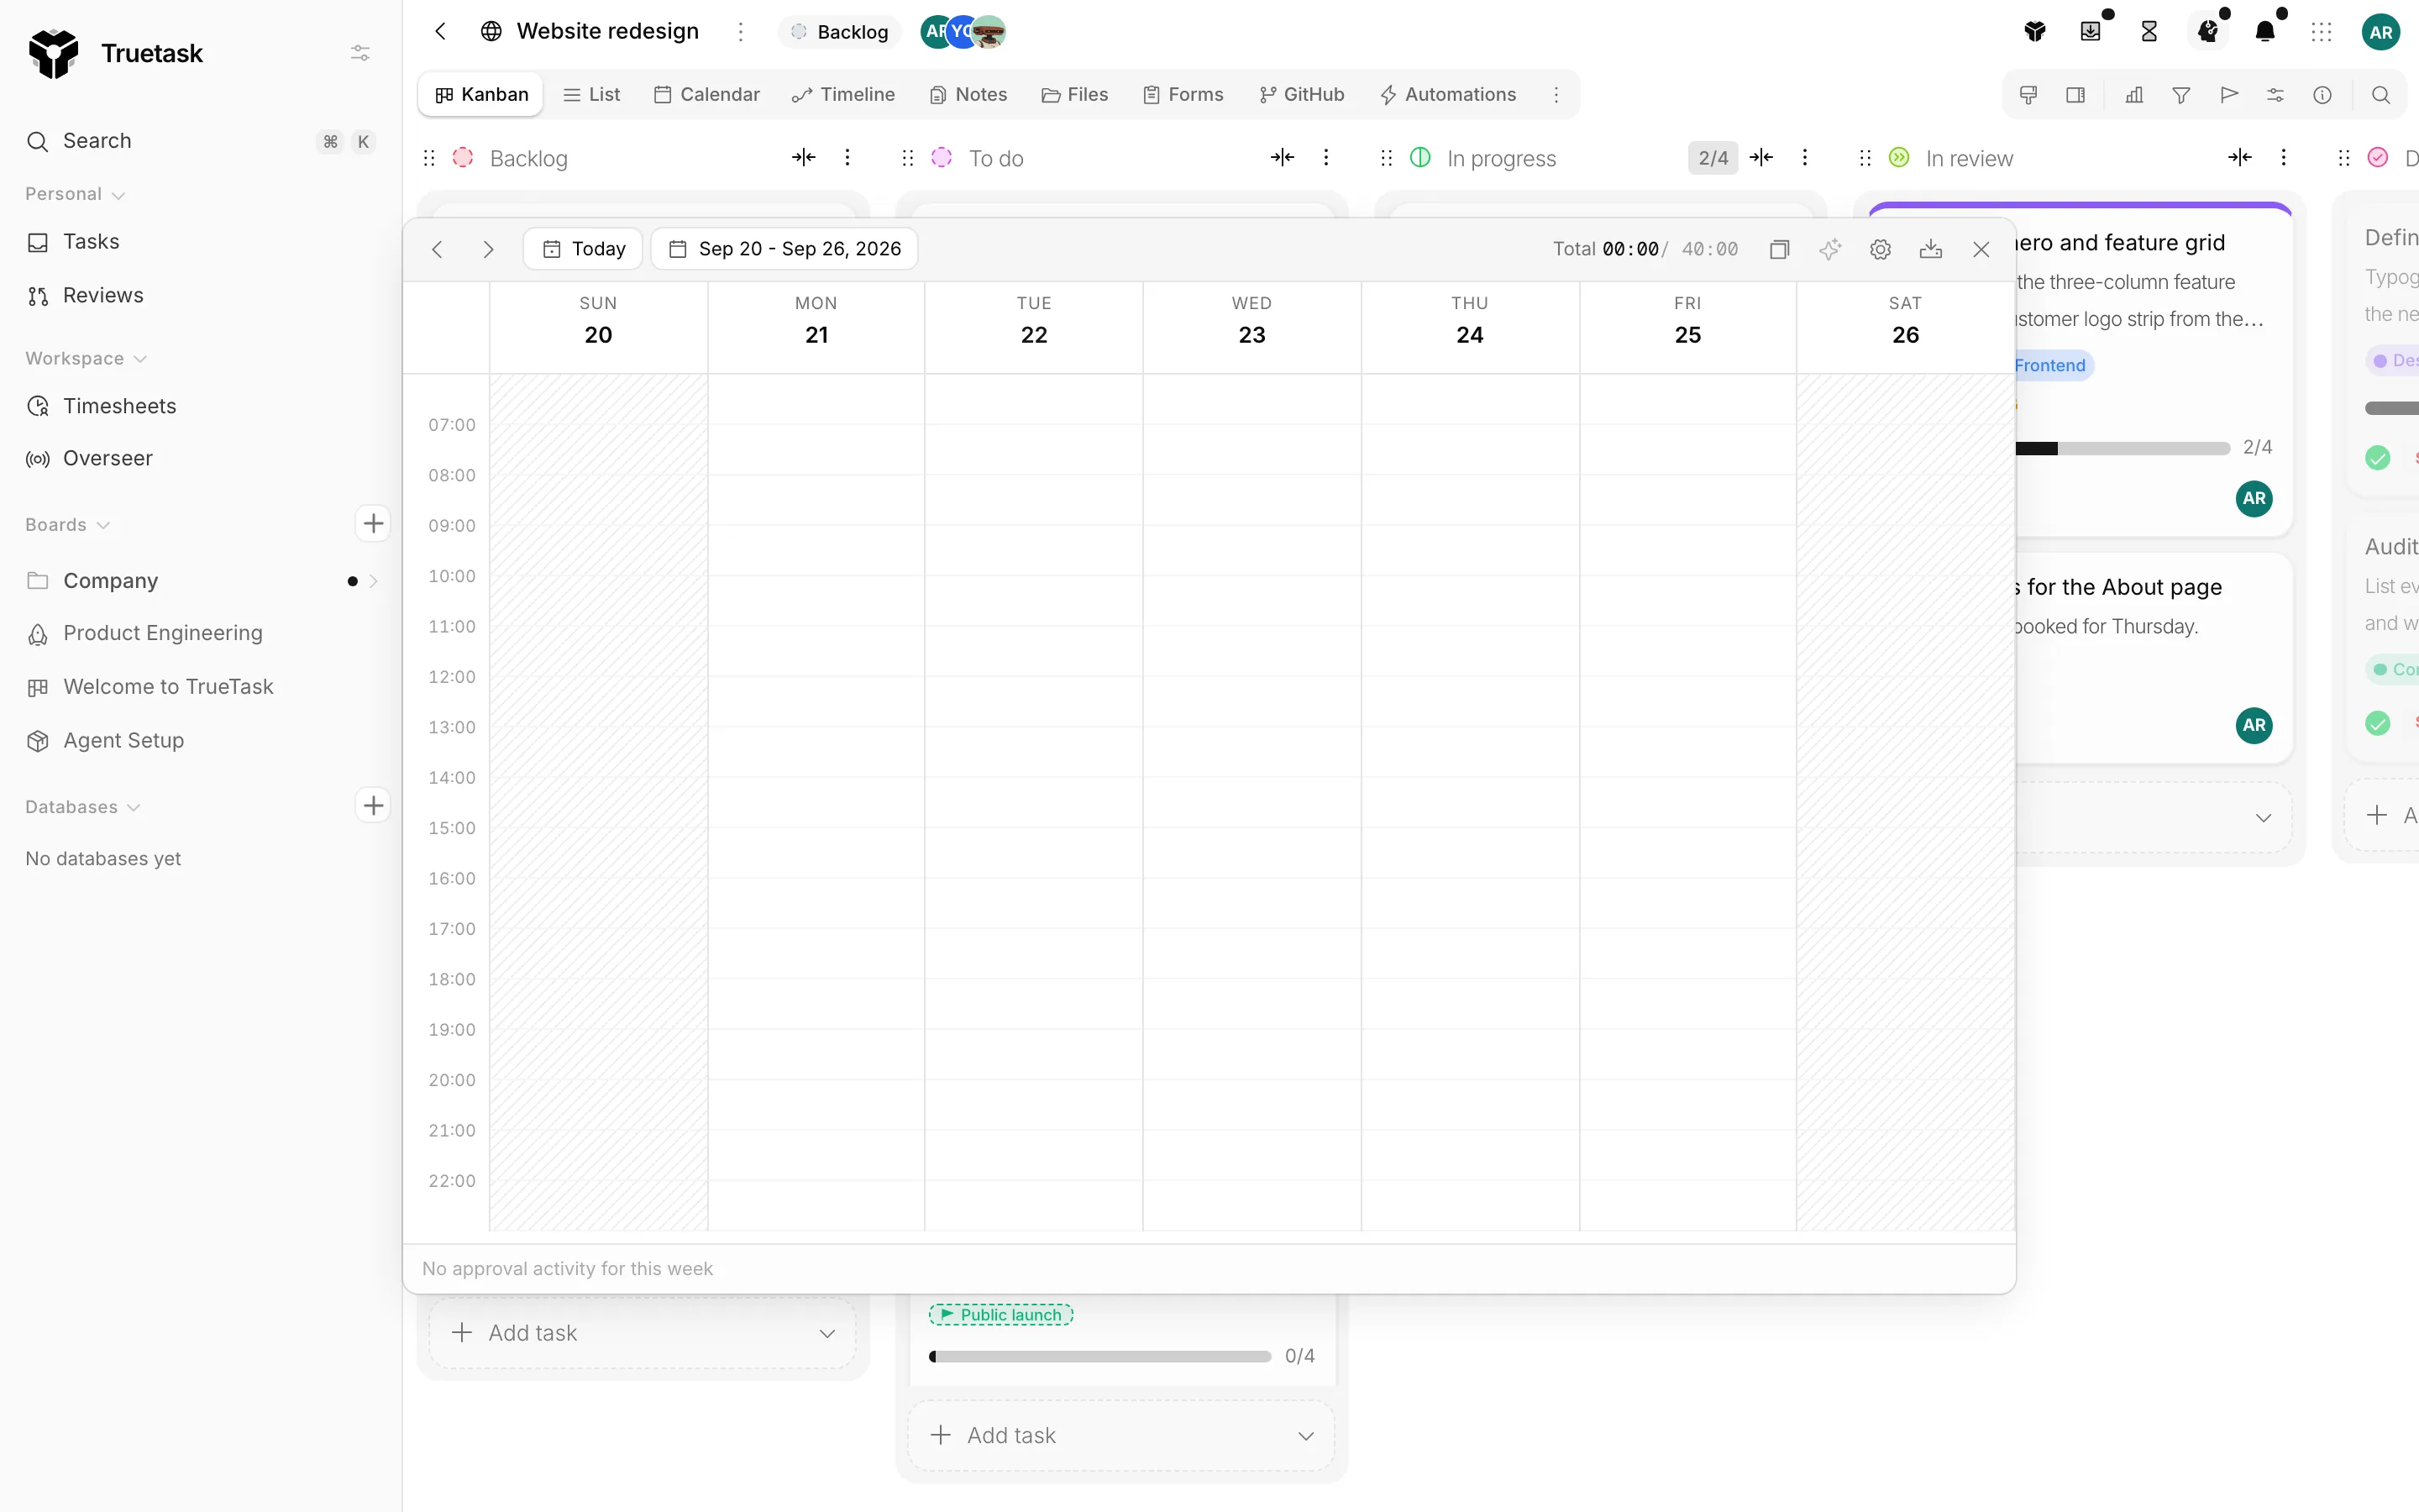Click the flag milestone icon
This screenshot has height=1512, width=2419.
coord(2228,95)
